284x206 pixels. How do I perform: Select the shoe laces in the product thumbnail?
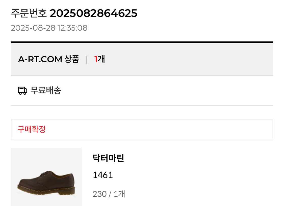[44, 175]
